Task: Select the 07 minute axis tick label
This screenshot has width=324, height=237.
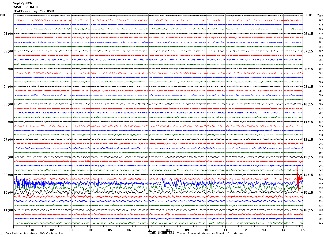Action: coord(148,230)
